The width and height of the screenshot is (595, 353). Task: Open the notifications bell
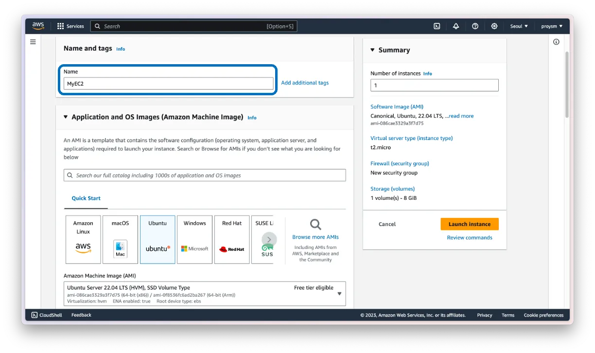455,26
